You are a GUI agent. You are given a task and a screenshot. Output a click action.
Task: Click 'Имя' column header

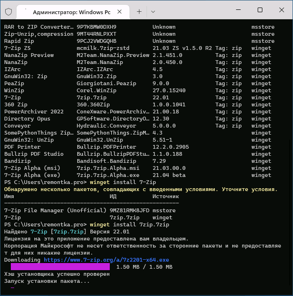pos(9,196)
